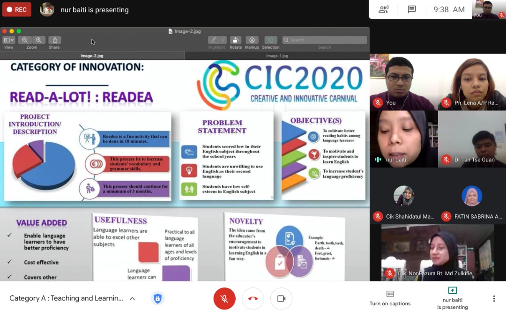Click the 9:38 AM clock display

tap(449, 10)
